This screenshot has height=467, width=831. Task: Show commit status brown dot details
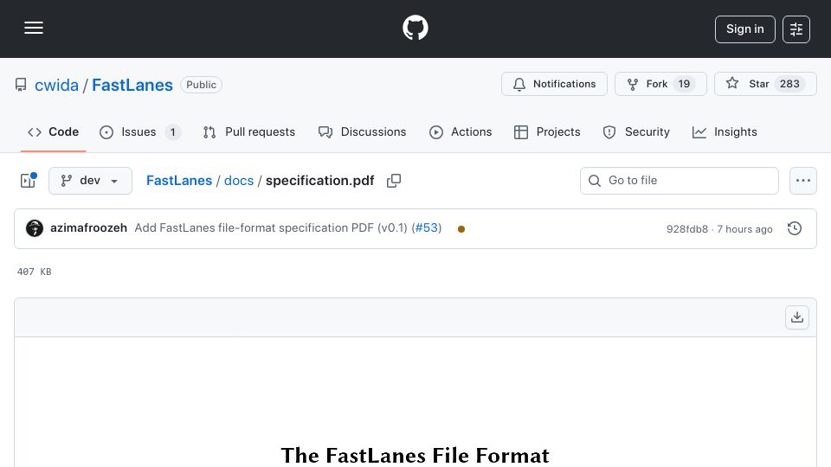[x=461, y=228]
